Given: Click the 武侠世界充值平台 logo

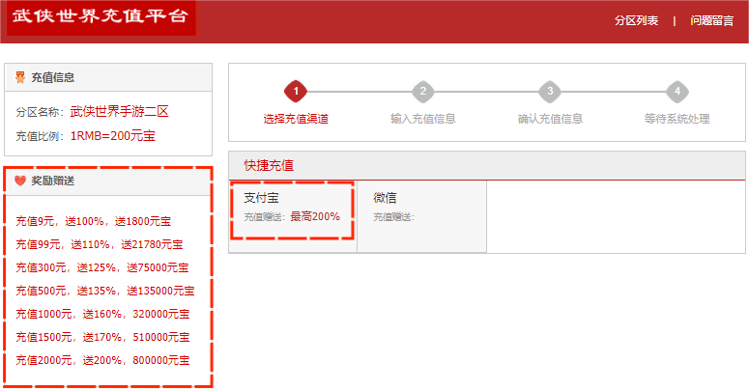Looking at the screenshot, I should pyautogui.click(x=101, y=18).
